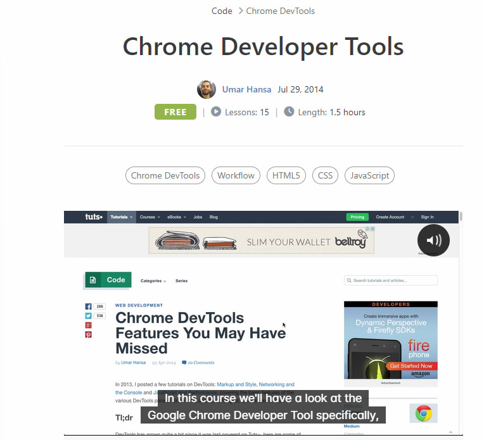
Task: Select the CSS tag
Action: tap(325, 175)
